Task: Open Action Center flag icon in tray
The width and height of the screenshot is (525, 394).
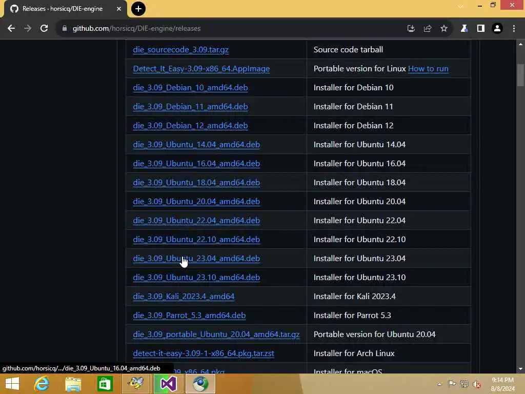Action: (452, 384)
